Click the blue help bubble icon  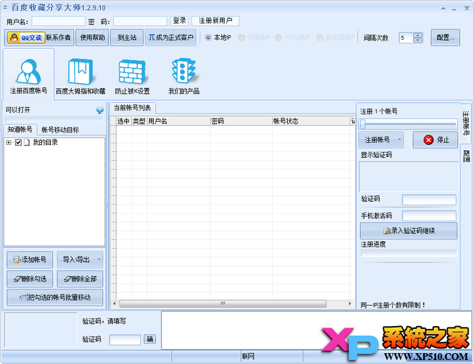tap(100, 110)
